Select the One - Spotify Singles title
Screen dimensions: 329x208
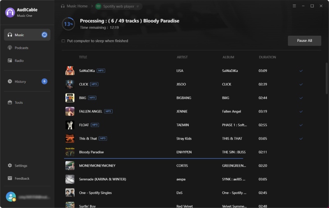coord(95,193)
